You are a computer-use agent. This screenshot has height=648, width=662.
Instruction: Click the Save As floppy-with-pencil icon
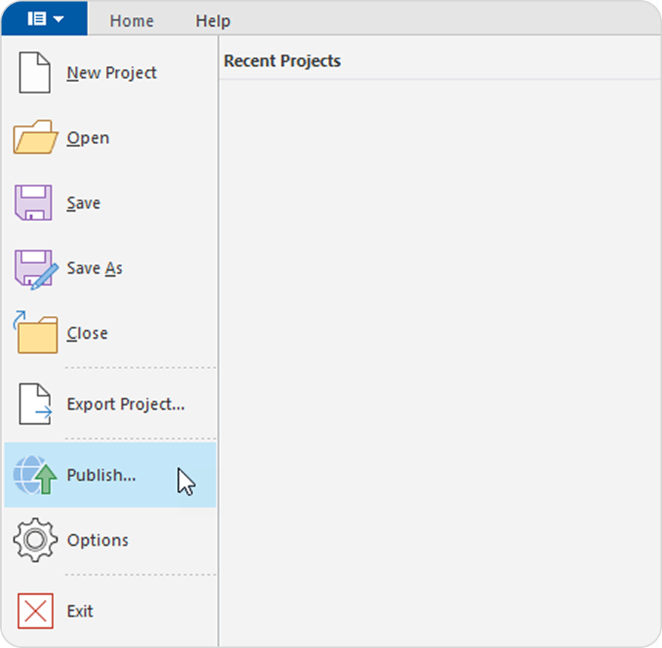pyautogui.click(x=35, y=268)
